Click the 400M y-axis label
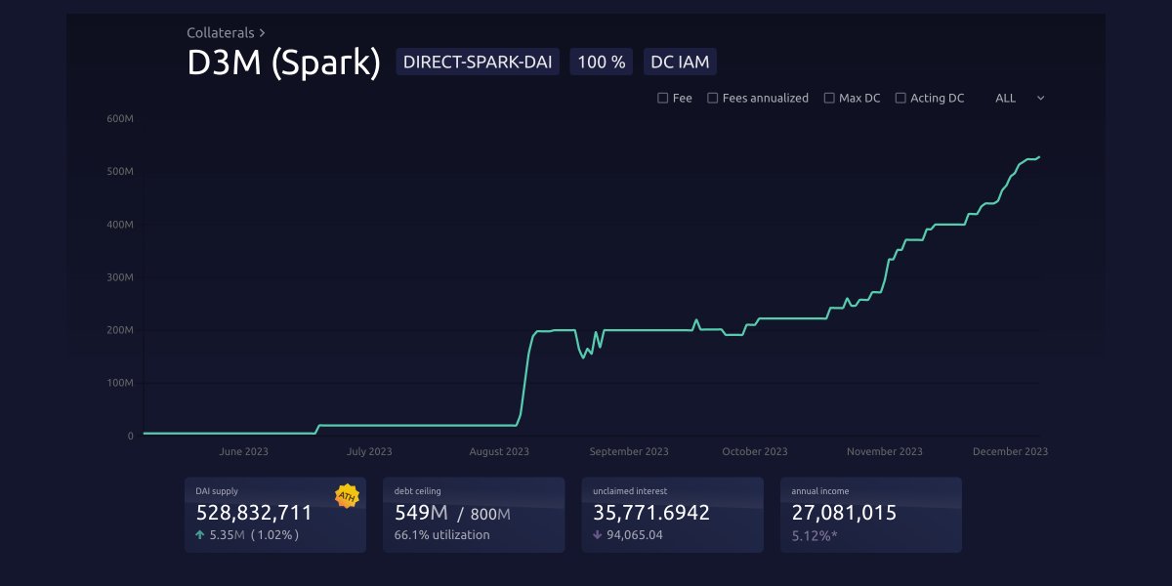The width and height of the screenshot is (1172, 586). click(x=120, y=225)
